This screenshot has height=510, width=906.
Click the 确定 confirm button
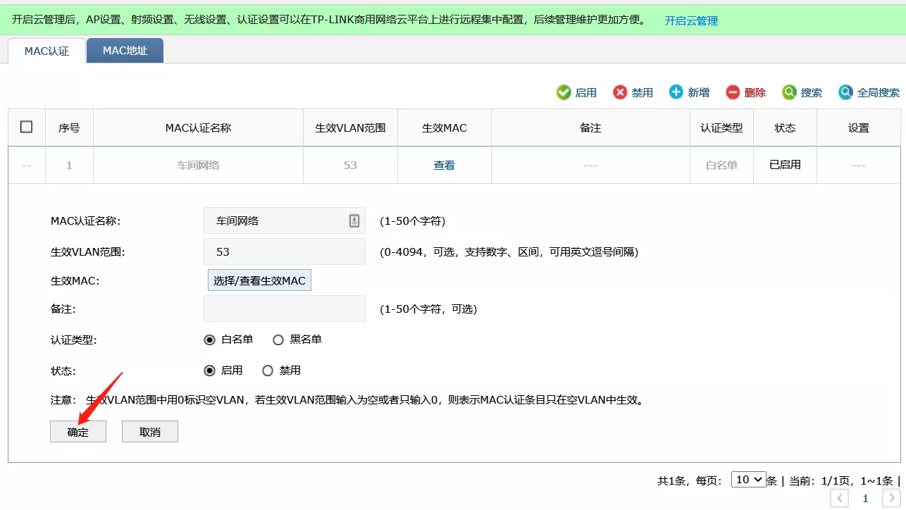tap(78, 432)
